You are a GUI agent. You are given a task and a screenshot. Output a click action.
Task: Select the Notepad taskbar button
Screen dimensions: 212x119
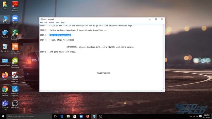click(x=94, y=116)
